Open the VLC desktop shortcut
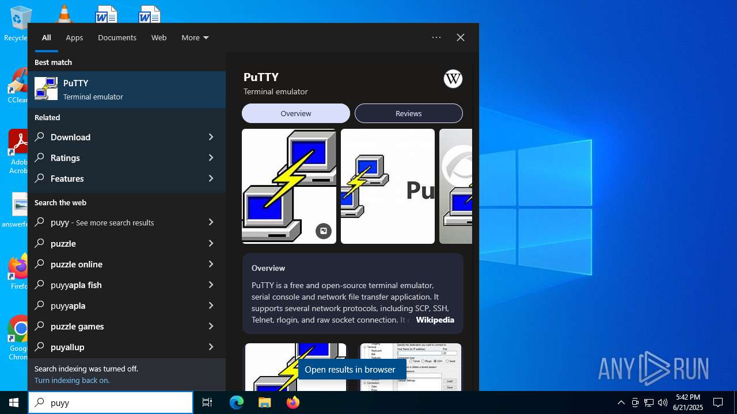Viewport: 737px width, 414px height. click(x=64, y=14)
